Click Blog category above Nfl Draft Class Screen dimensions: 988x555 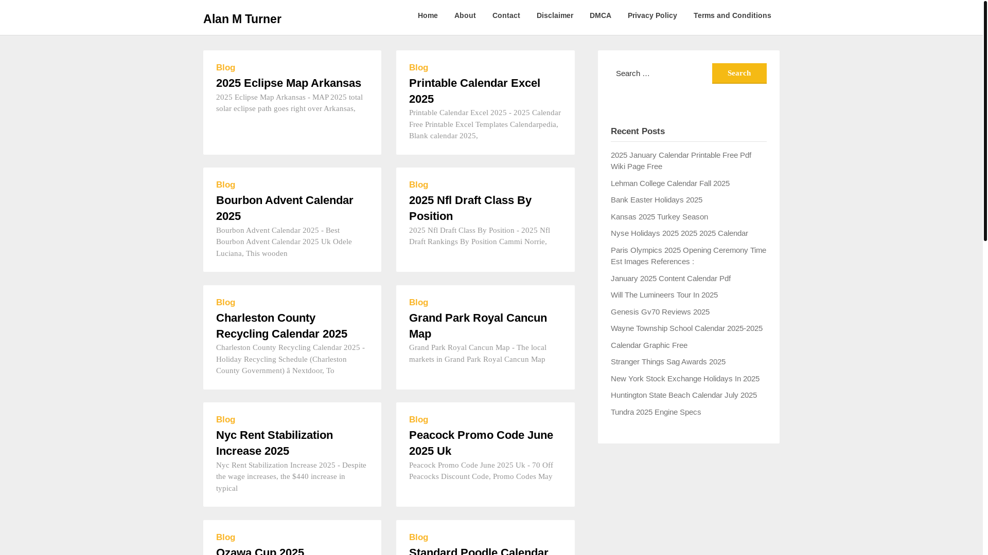[418, 185]
